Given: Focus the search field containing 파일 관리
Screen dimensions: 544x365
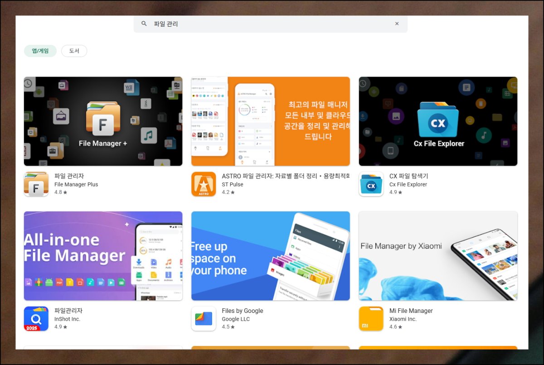Looking at the screenshot, I should [270, 24].
